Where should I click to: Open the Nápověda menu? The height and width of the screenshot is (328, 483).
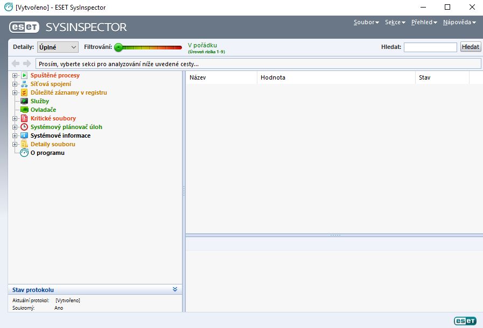pos(460,22)
